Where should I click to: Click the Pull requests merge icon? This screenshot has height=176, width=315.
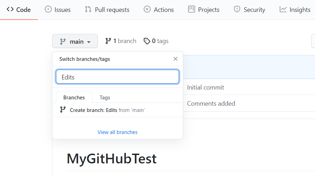[x=88, y=9]
